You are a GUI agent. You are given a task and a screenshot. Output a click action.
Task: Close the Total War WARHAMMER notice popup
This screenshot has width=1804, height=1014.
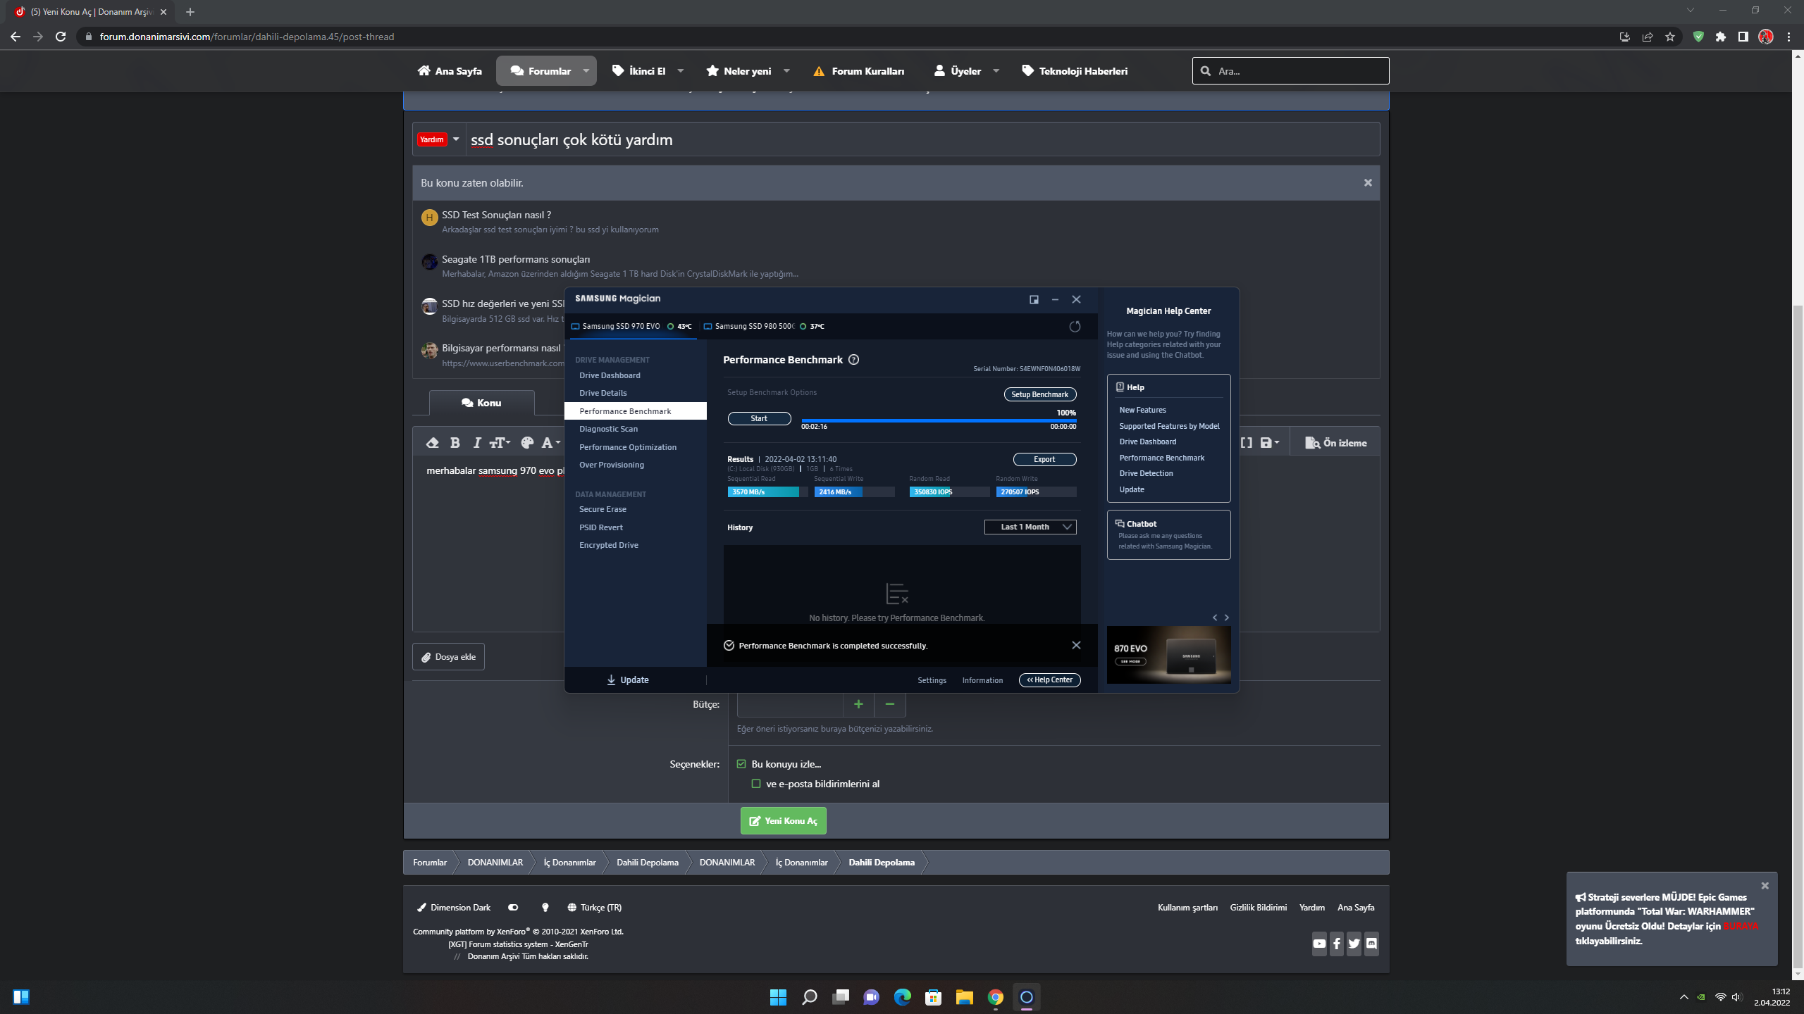(1765, 886)
